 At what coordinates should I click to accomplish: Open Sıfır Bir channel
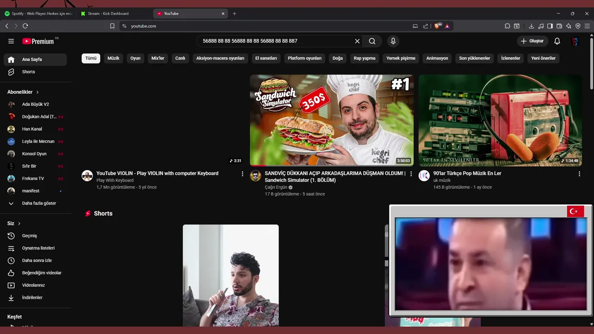click(x=35, y=166)
